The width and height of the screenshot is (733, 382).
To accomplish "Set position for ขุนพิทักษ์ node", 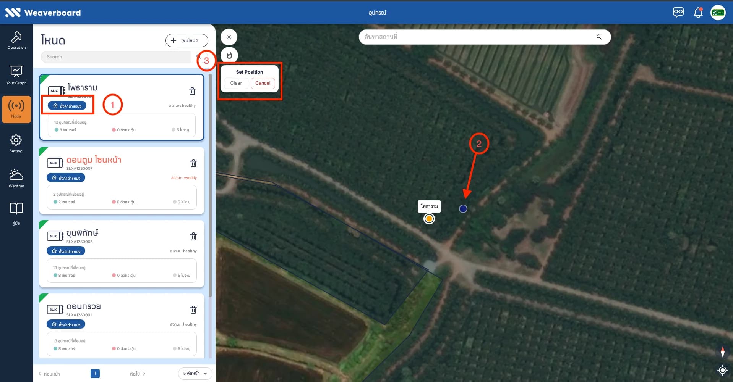I will click(x=66, y=251).
